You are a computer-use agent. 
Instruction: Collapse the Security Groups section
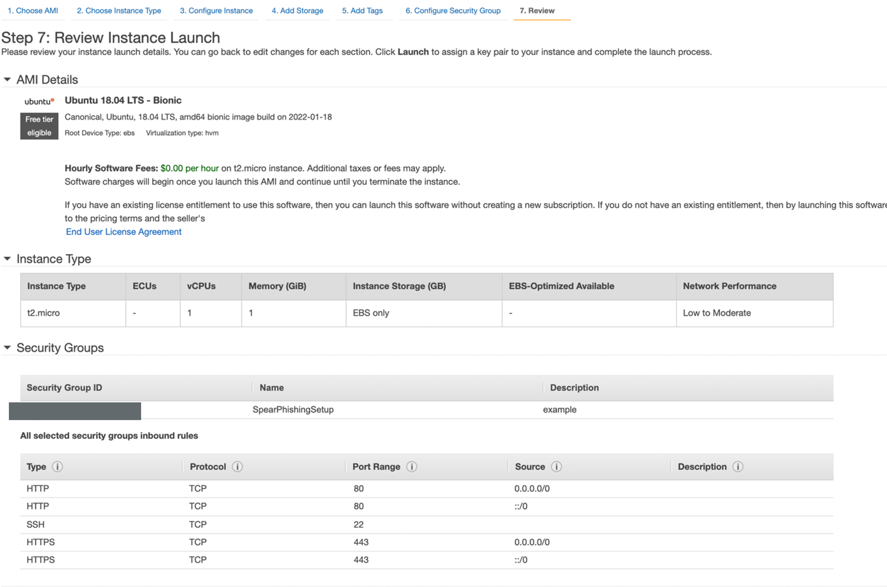point(7,347)
